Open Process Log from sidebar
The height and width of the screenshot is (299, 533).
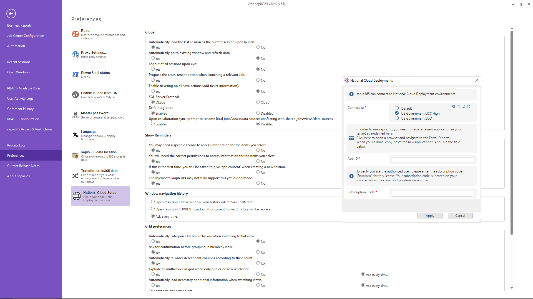(16, 145)
